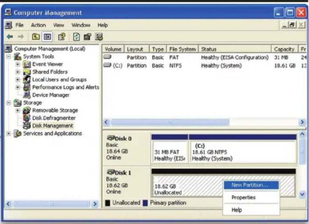The height and width of the screenshot is (224, 309).
Task: Click the Local Users and Groups icon
Action: pyautogui.click(x=27, y=79)
